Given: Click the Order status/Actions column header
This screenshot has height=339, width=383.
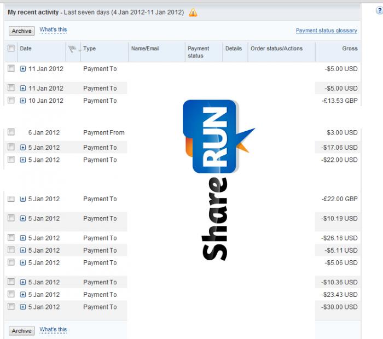Looking at the screenshot, I should pyautogui.click(x=276, y=48).
